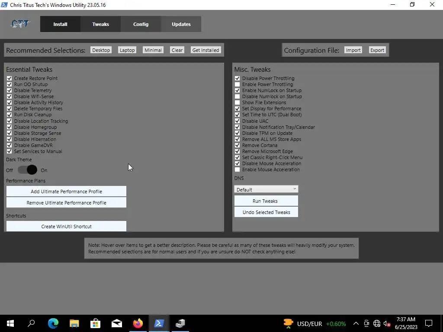The width and height of the screenshot is (443, 332).
Task: Uncheck Disable GameDVR
Action: [x=10, y=145]
